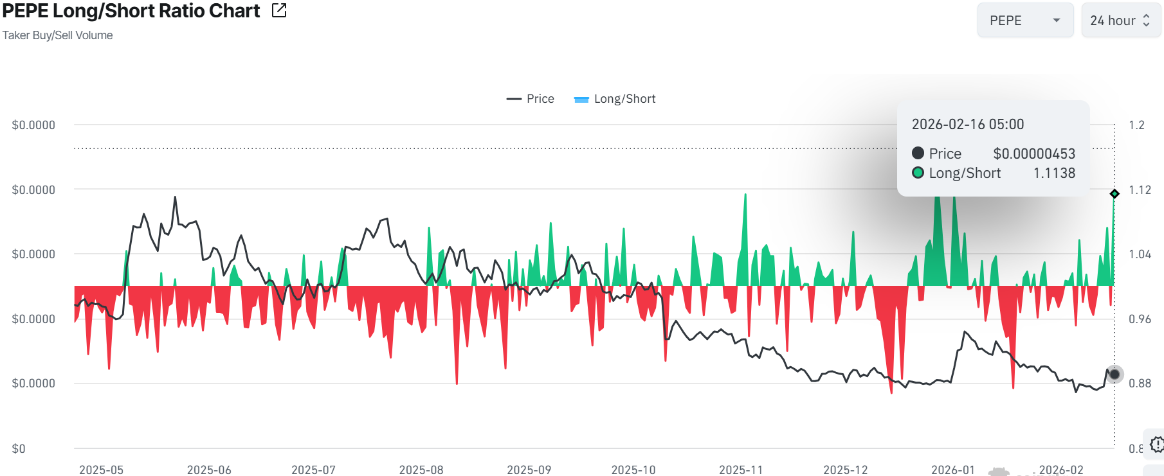
Task: Click the blue Long/Short legend color swatch
Action: [581, 100]
